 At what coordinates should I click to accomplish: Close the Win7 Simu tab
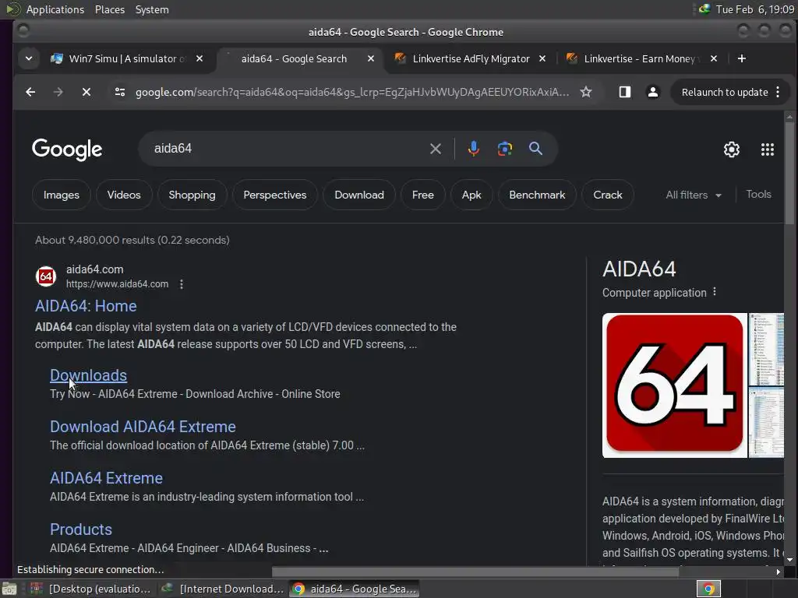coord(199,58)
